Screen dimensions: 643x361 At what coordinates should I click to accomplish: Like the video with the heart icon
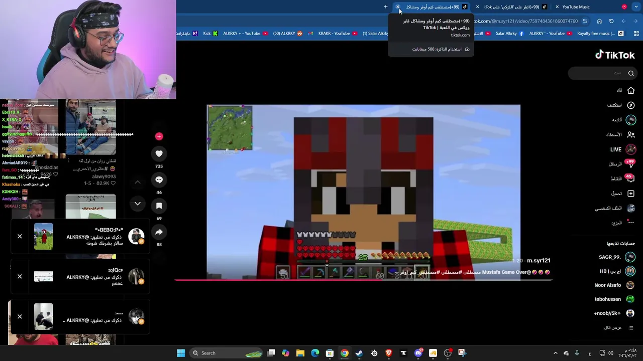[x=159, y=154]
